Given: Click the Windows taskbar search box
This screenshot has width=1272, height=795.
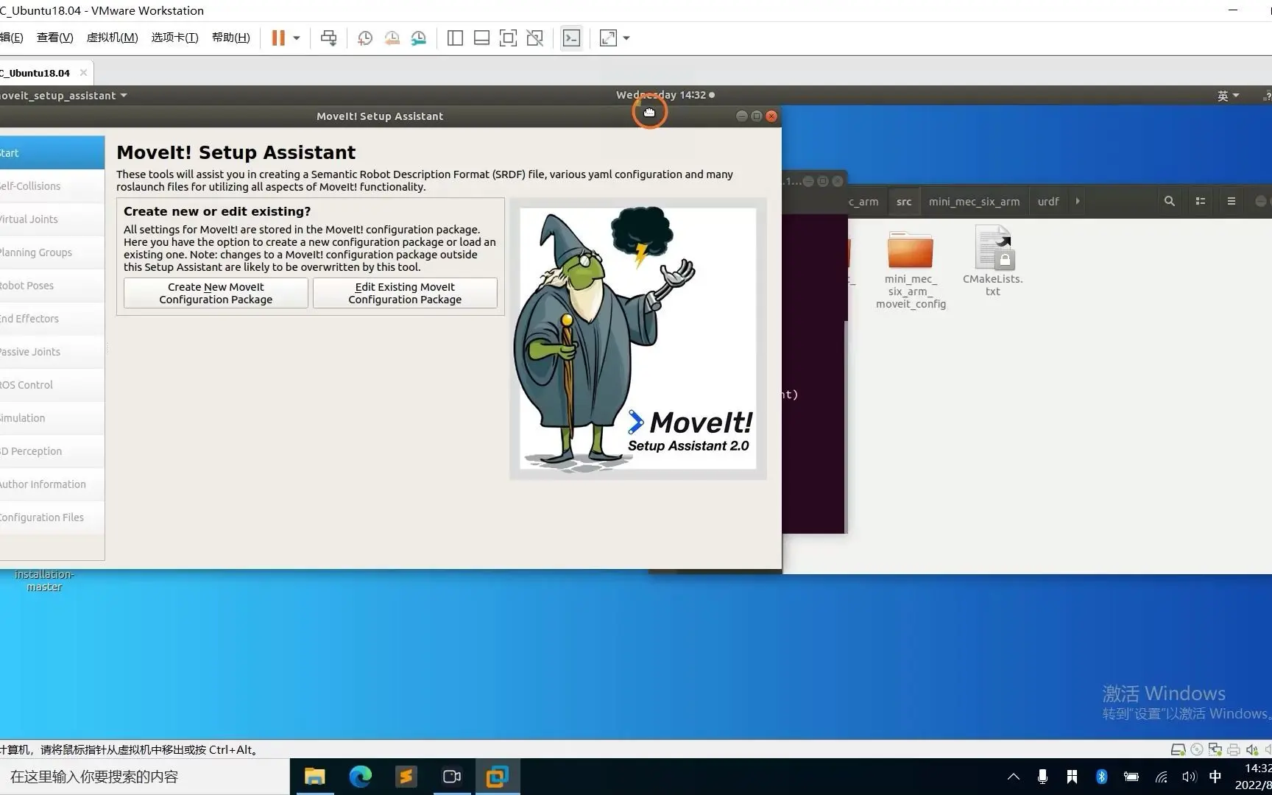Looking at the screenshot, I should click(145, 777).
